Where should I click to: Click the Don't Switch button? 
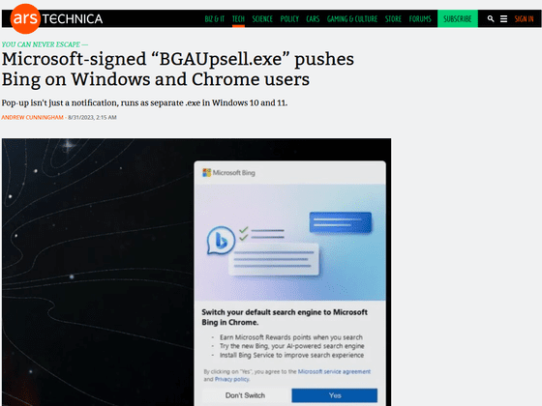pyautogui.click(x=245, y=395)
